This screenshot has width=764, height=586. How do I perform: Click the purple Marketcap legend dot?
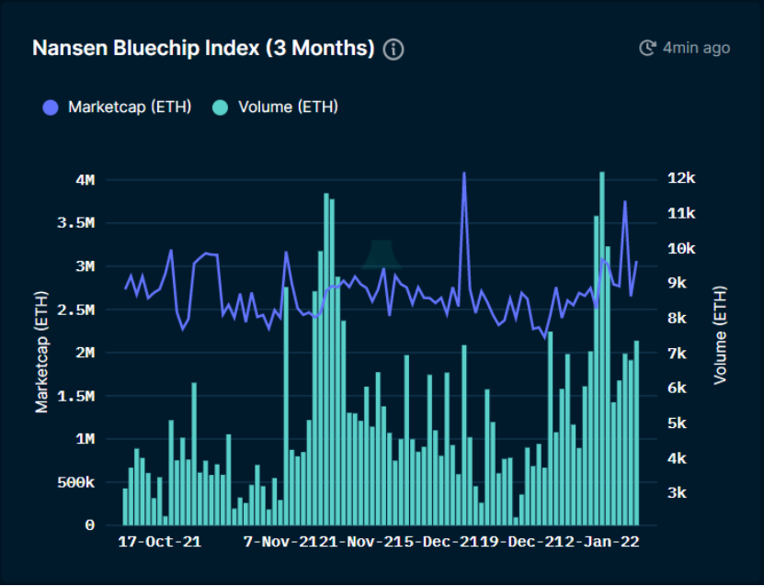51,107
